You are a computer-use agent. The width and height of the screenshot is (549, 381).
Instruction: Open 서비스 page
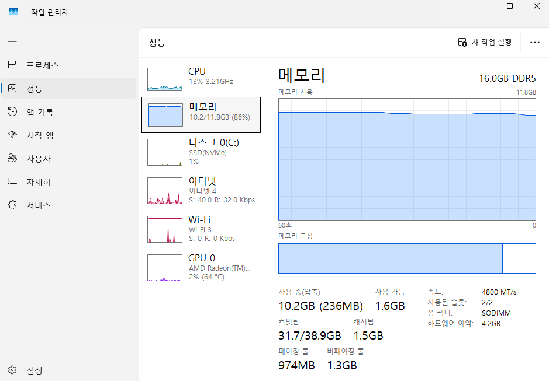click(x=68, y=205)
